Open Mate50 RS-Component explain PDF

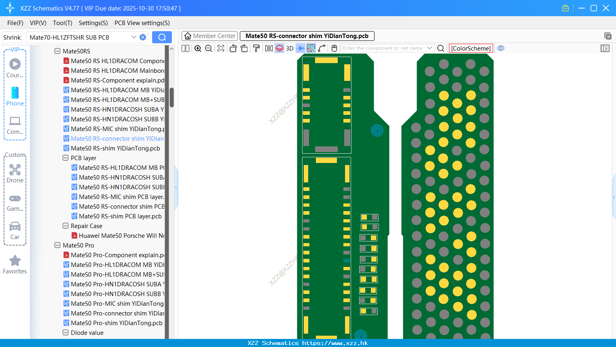(114, 80)
